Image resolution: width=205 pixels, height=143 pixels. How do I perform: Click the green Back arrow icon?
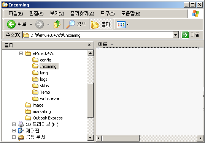[x=11, y=24]
